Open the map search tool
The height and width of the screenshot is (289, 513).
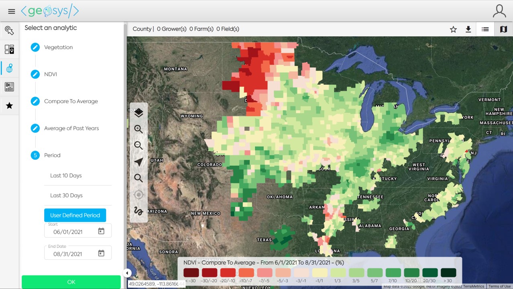[138, 178]
